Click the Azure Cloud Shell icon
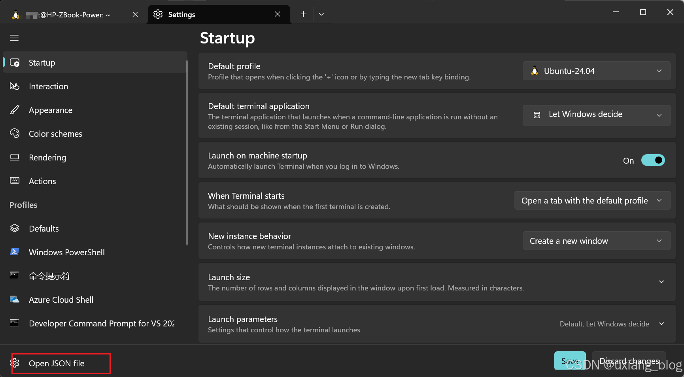The image size is (684, 377). pyautogui.click(x=15, y=299)
